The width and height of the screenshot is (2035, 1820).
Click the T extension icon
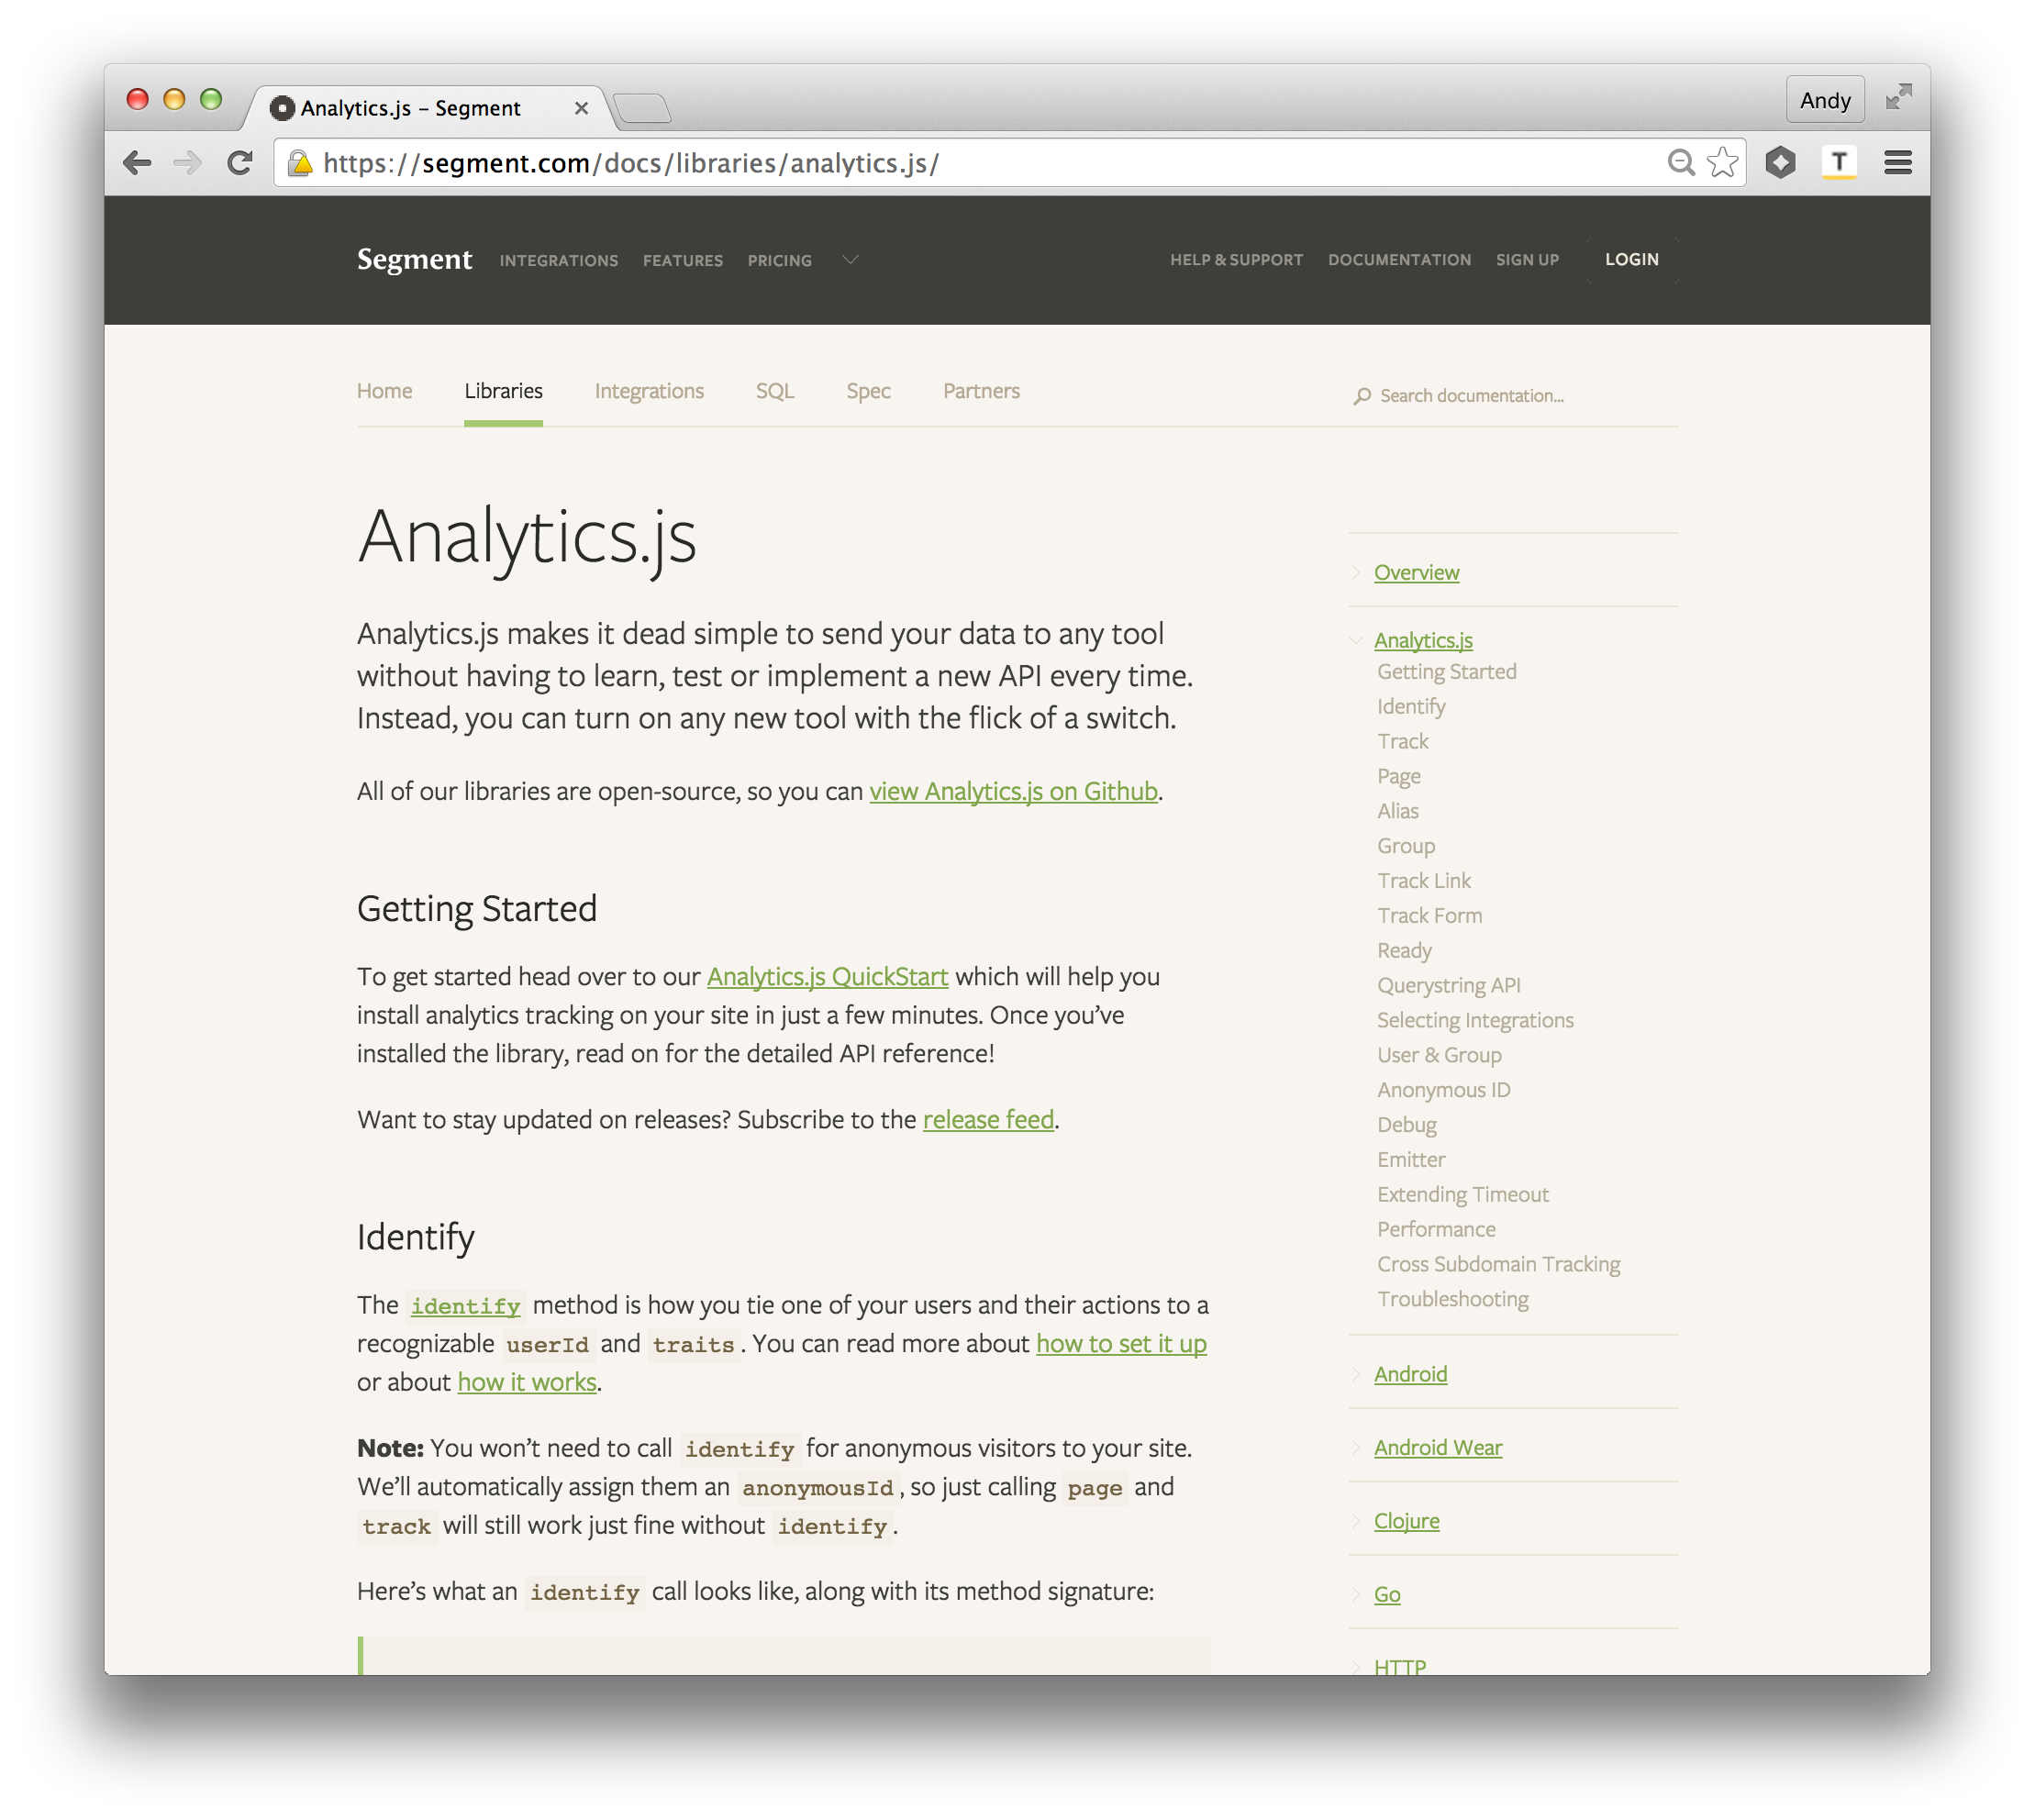[x=1838, y=163]
